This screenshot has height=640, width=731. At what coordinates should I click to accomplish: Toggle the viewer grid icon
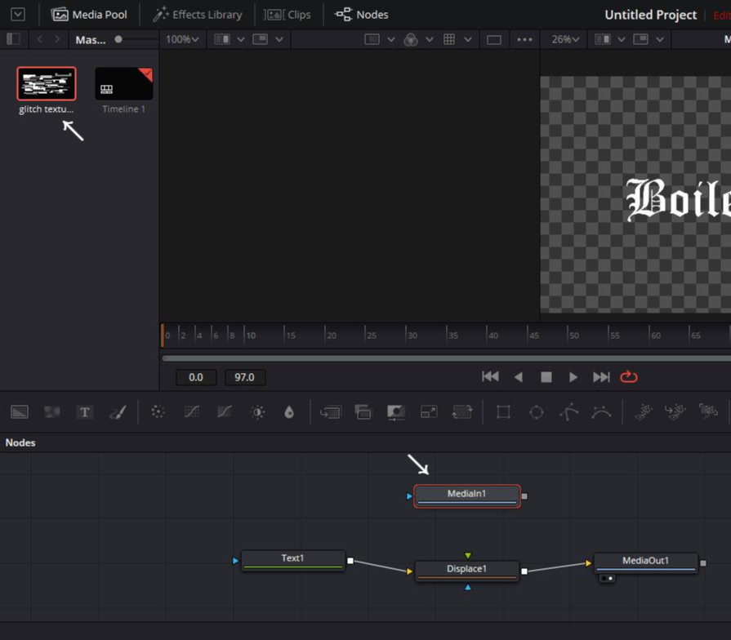449,40
